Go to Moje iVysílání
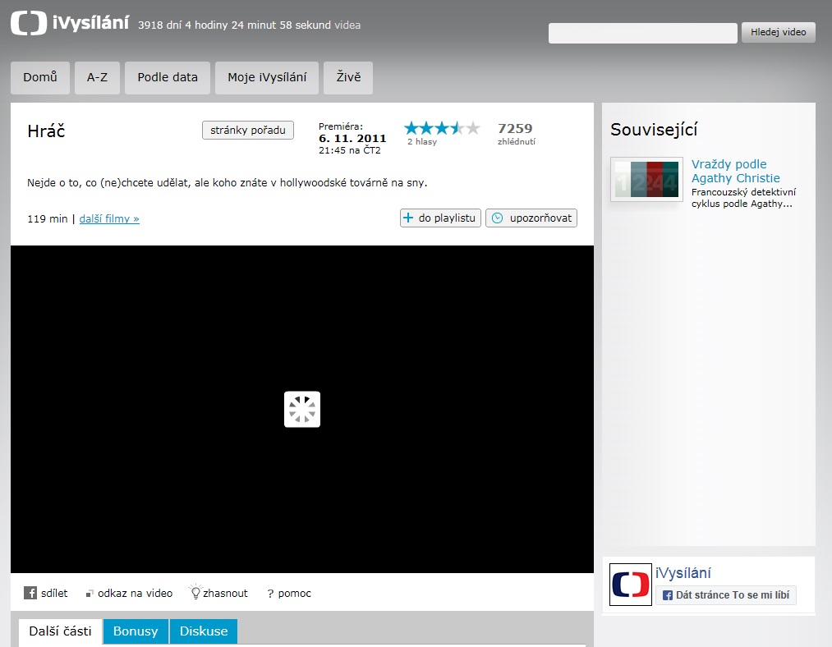 (x=267, y=77)
